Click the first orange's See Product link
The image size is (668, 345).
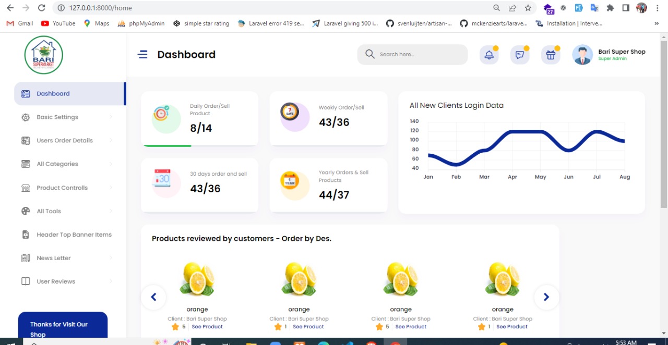[x=207, y=327]
